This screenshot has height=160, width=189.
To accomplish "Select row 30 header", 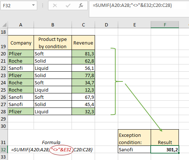I will [4, 126].
